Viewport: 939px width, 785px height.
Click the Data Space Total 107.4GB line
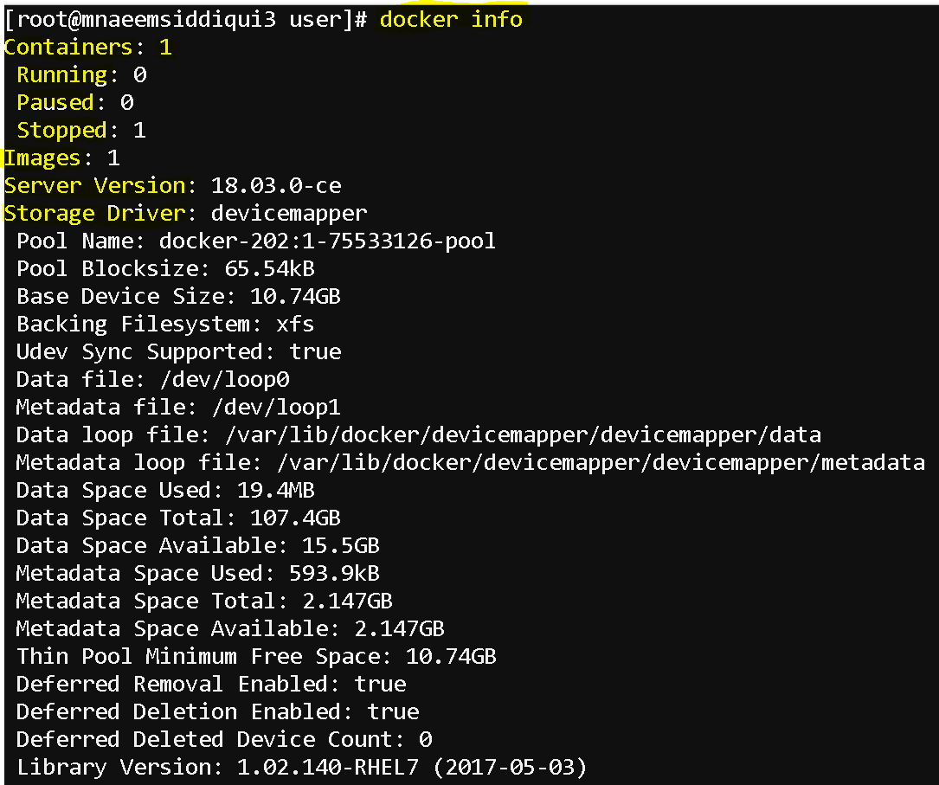pyautogui.click(x=178, y=518)
